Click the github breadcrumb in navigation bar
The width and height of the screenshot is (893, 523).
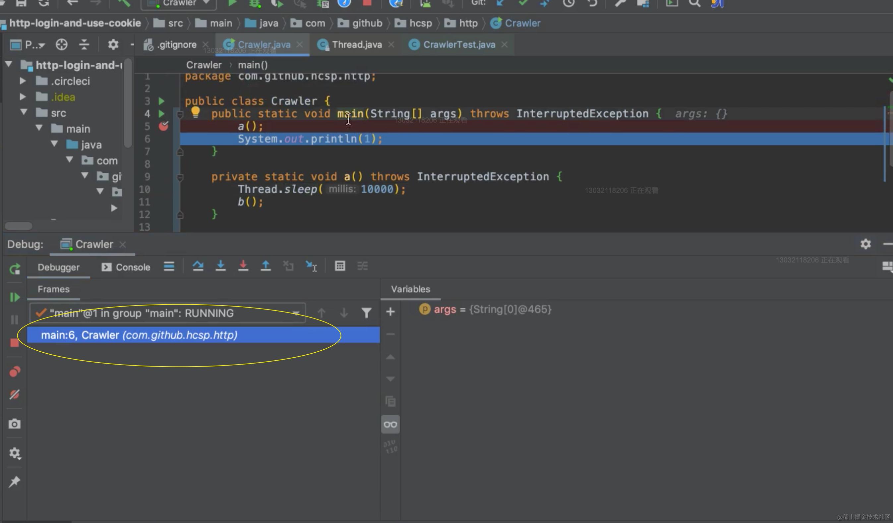(x=367, y=24)
